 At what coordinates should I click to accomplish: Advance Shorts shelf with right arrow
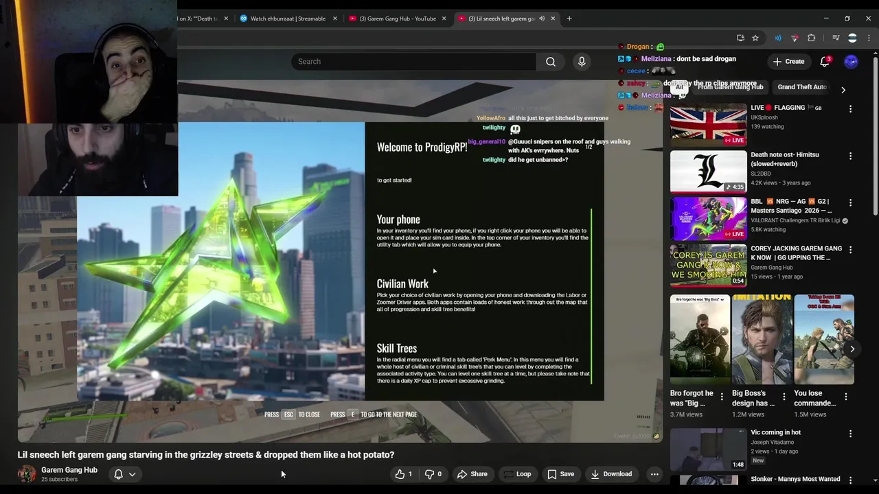pos(852,349)
